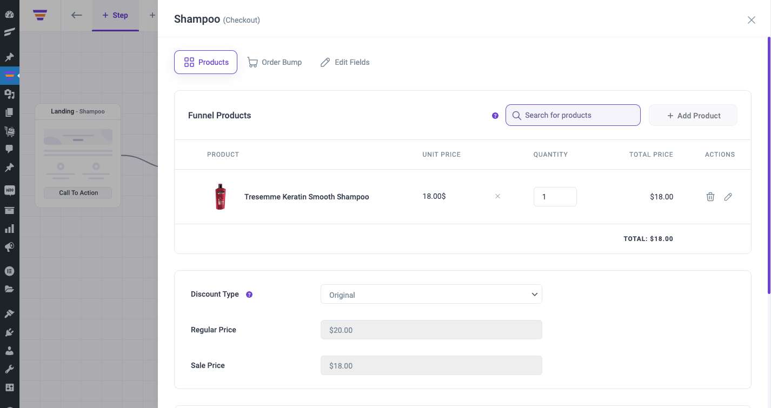
Task: Click the 18.00$ unit price value
Action: coord(434,196)
